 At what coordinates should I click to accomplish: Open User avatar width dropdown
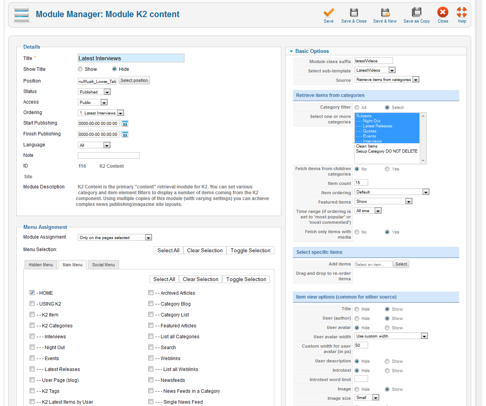tap(391, 336)
